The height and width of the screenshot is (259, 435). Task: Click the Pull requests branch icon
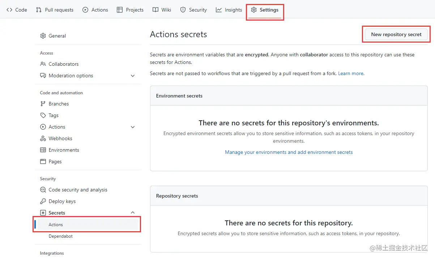coord(39,10)
